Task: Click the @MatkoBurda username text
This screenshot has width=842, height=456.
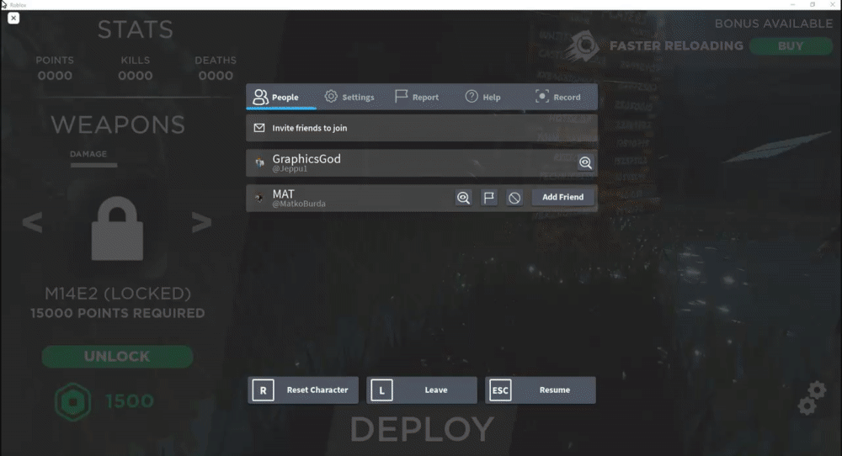Action: [299, 204]
